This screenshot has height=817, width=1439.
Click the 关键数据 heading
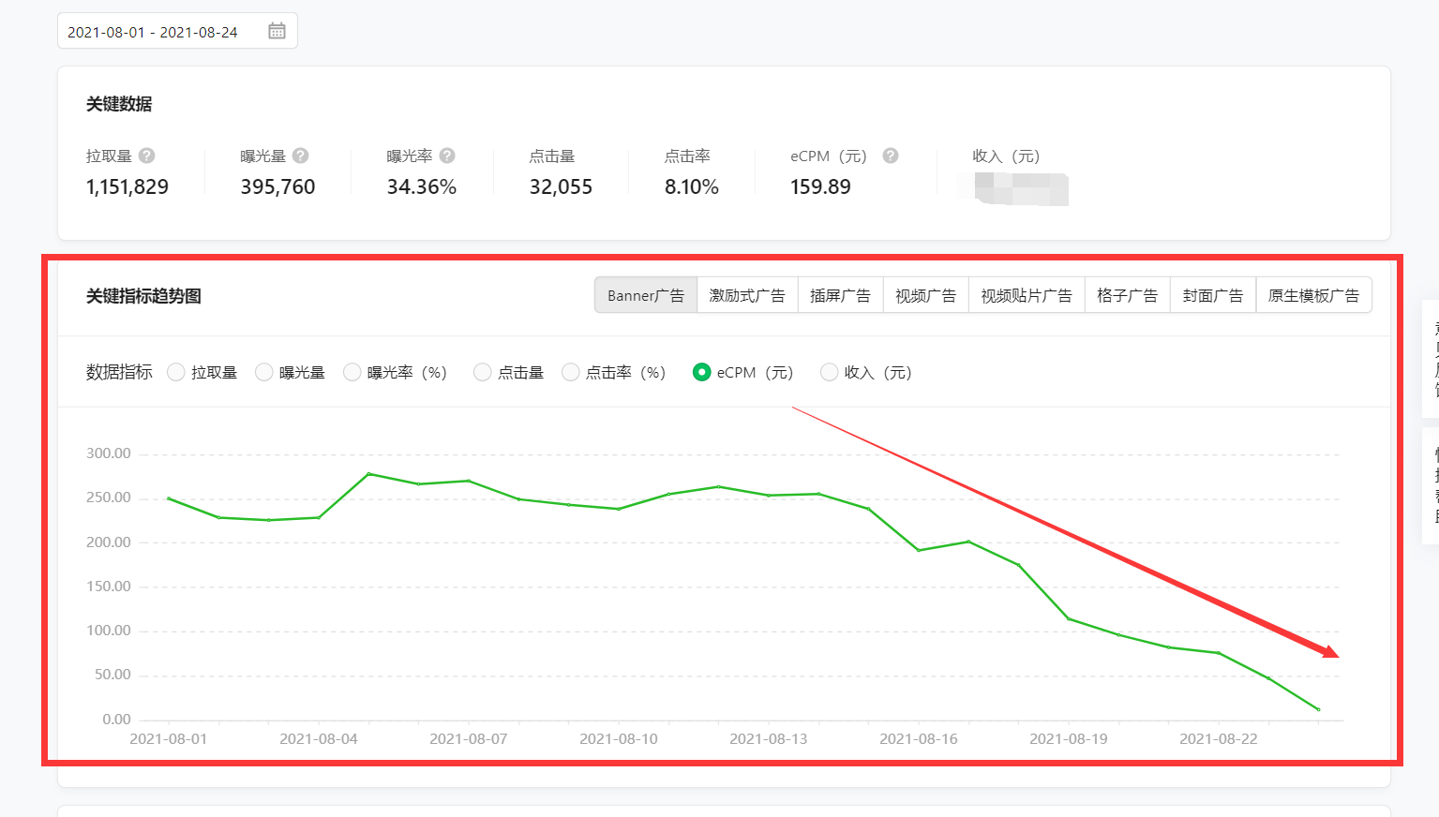coord(119,104)
